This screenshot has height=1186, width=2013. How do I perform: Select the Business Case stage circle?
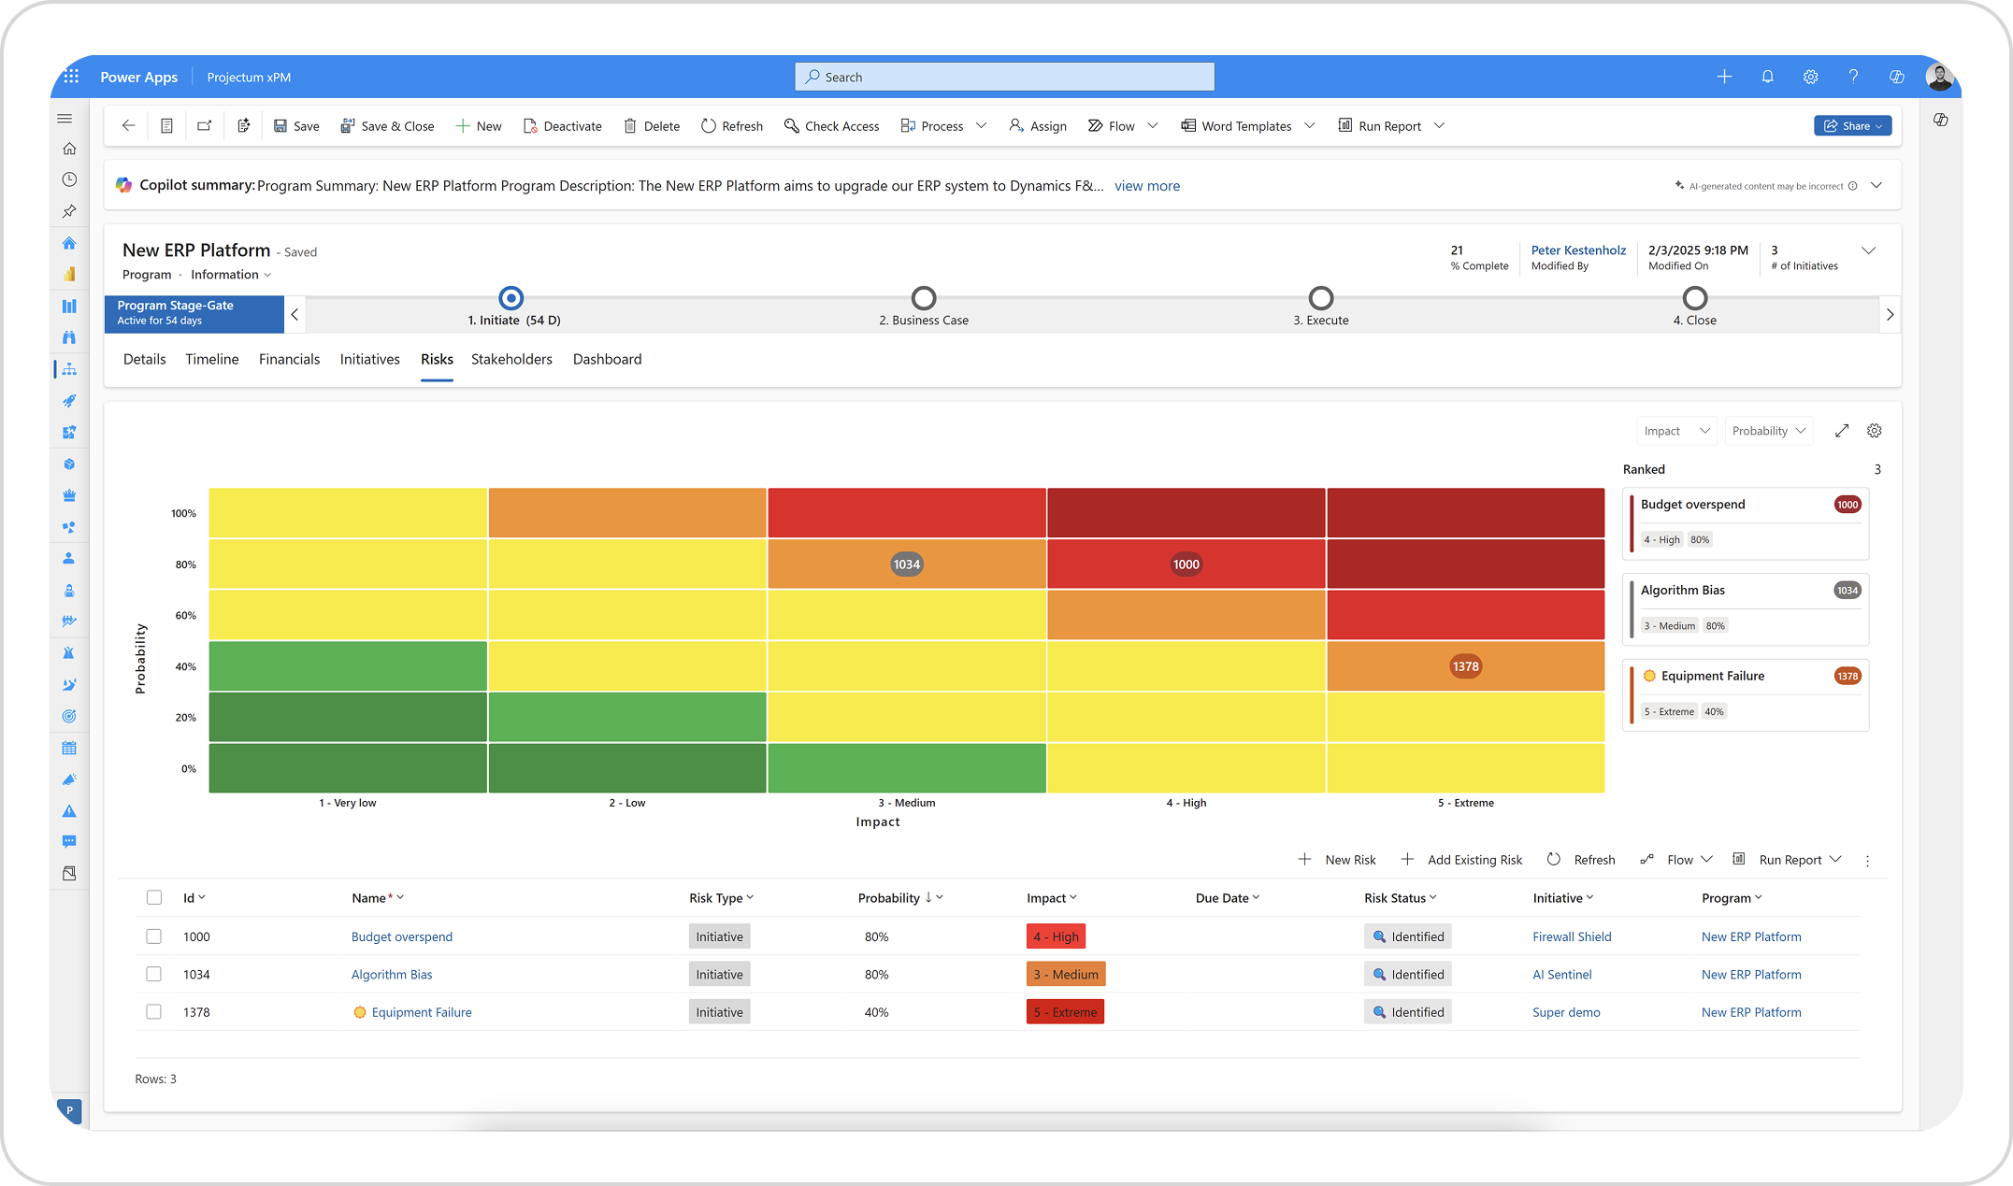(924, 298)
